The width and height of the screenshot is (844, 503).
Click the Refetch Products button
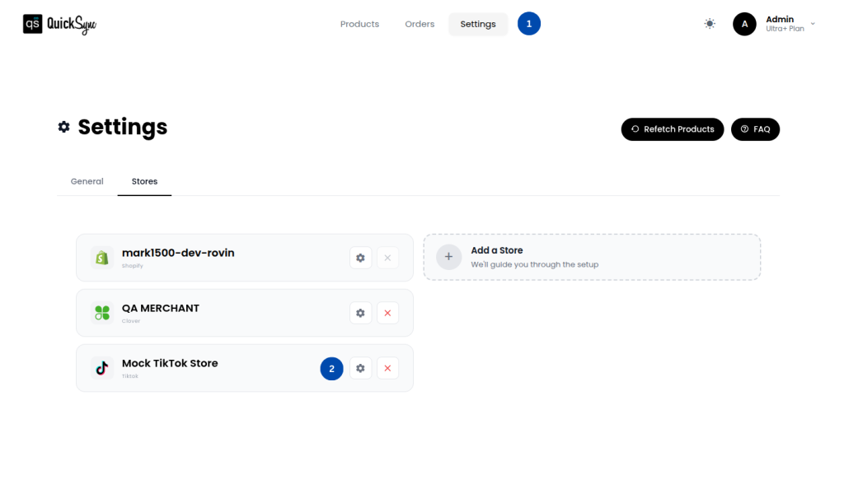point(673,129)
